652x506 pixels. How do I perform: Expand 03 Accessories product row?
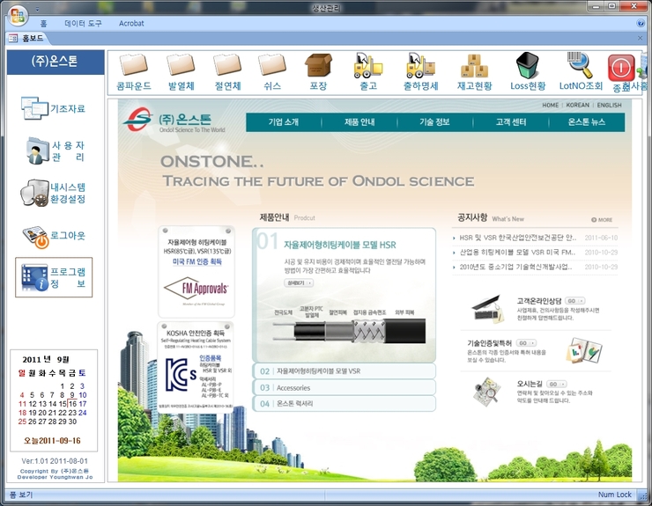point(345,387)
